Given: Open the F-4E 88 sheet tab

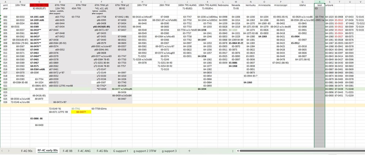Looking at the screenshot, I should click(68, 151).
